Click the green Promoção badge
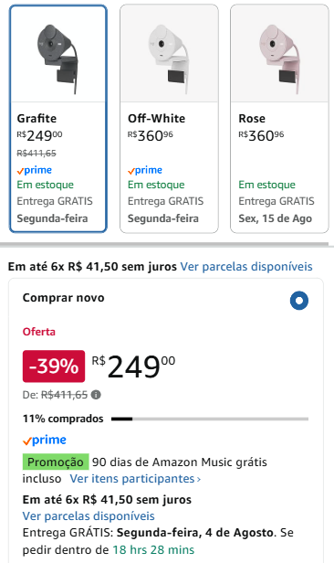The width and height of the screenshot is (334, 563). click(x=56, y=462)
